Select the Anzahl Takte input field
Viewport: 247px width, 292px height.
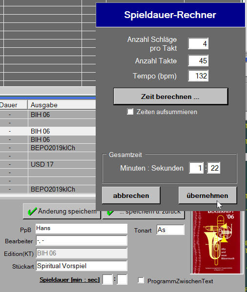coord(198,61)
